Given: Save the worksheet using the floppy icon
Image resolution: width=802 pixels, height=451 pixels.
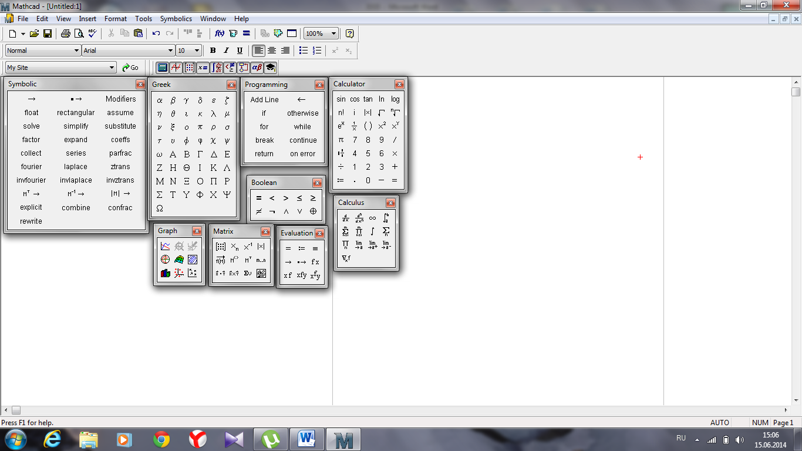Looking at the screenshot, I should (47, 33).
